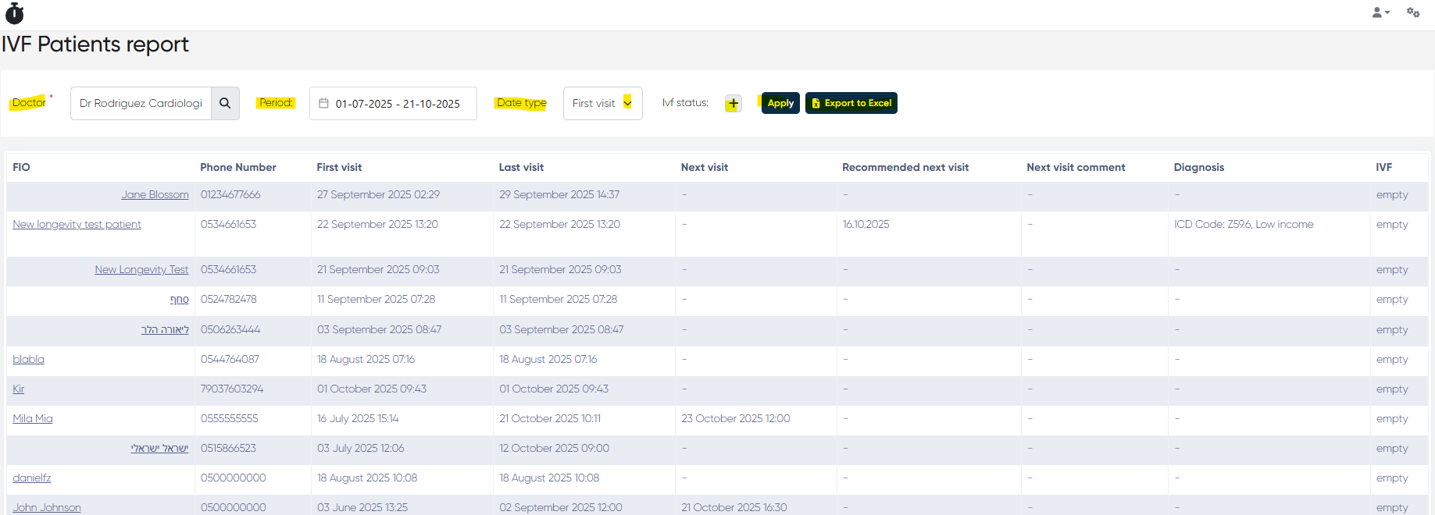This screenshot has width=1435, height=515.
Task: Click the stopwatch logo icon
Action: tap(14, 13)
